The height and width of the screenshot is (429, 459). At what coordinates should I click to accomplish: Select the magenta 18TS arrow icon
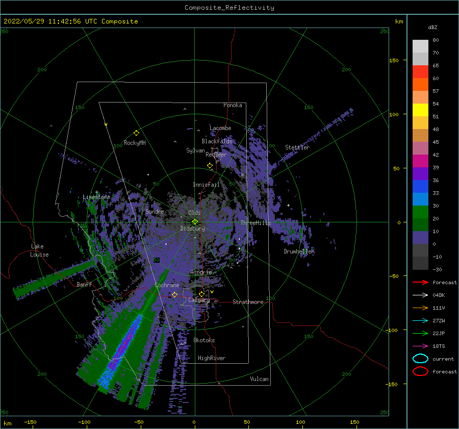[420, 346]
